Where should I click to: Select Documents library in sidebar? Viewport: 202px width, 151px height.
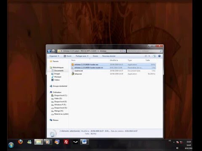59,70
